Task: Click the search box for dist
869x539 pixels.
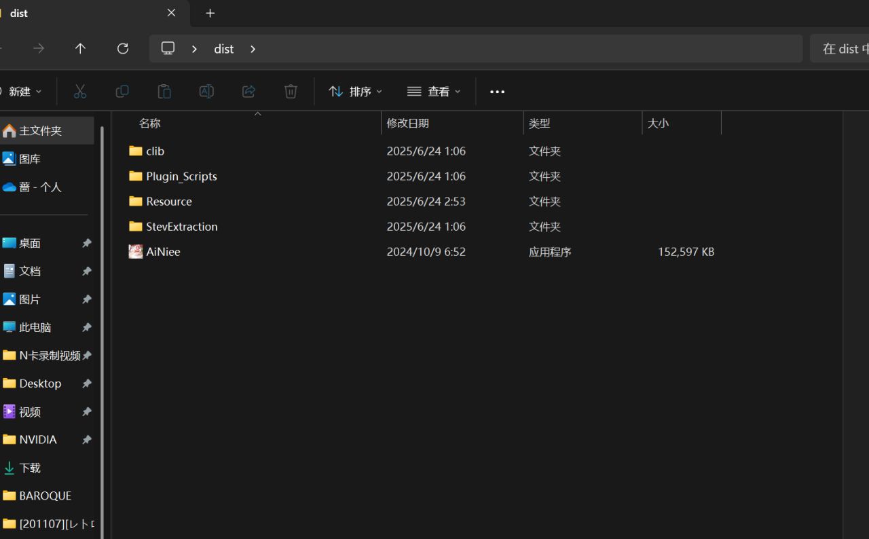Action: [x=842, y=49]
